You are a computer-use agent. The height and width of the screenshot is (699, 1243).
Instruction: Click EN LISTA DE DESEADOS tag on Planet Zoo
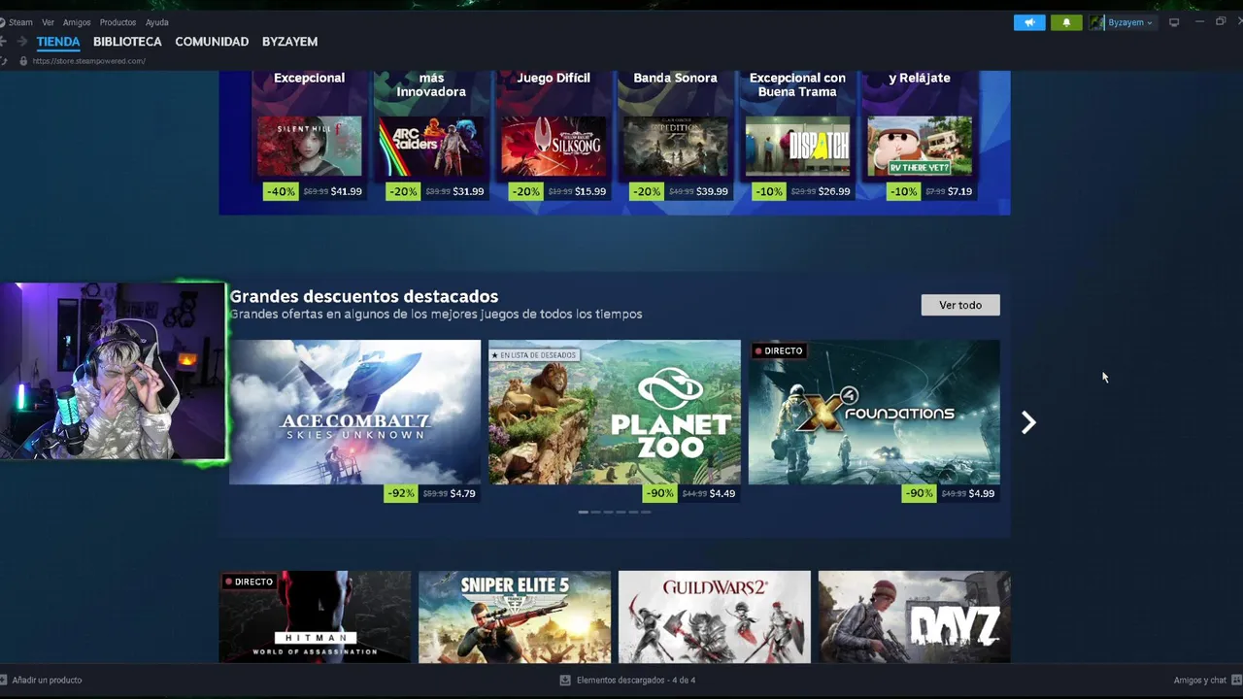pyautogui.click(x=534, y=355)
